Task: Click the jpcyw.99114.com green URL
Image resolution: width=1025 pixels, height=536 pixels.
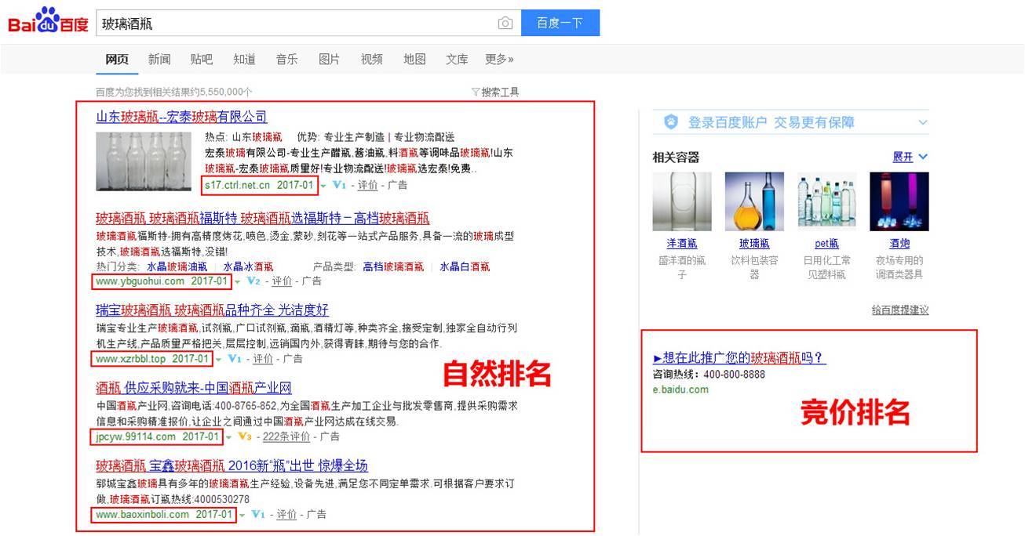Action: click(136, 436)
